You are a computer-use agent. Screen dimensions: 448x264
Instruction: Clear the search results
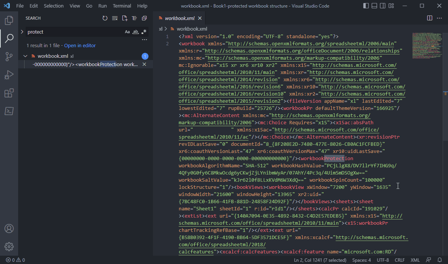pyautogui.click(x=115, y=18)
